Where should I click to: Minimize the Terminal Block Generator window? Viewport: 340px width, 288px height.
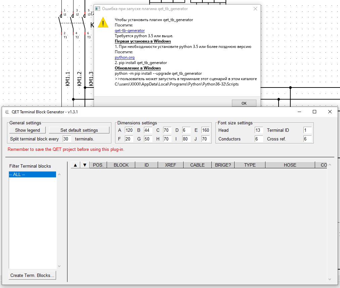[299, 112]
